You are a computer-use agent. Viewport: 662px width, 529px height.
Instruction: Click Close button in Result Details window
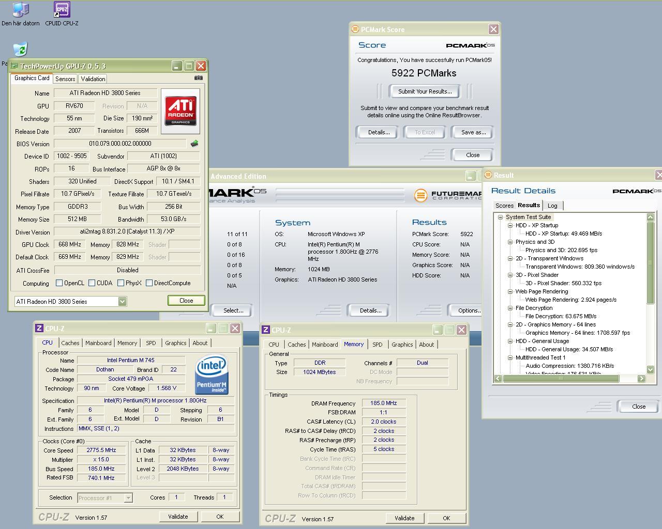[x=639, y=407]
